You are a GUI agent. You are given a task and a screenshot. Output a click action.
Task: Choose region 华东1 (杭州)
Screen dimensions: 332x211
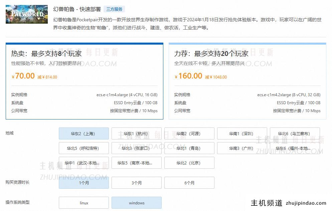point(137,133)
